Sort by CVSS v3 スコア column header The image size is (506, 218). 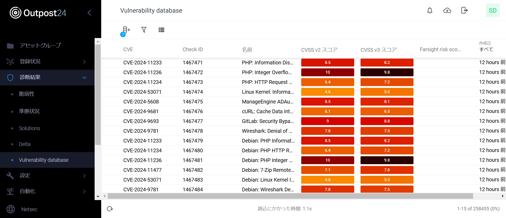(x=378, y=50)
